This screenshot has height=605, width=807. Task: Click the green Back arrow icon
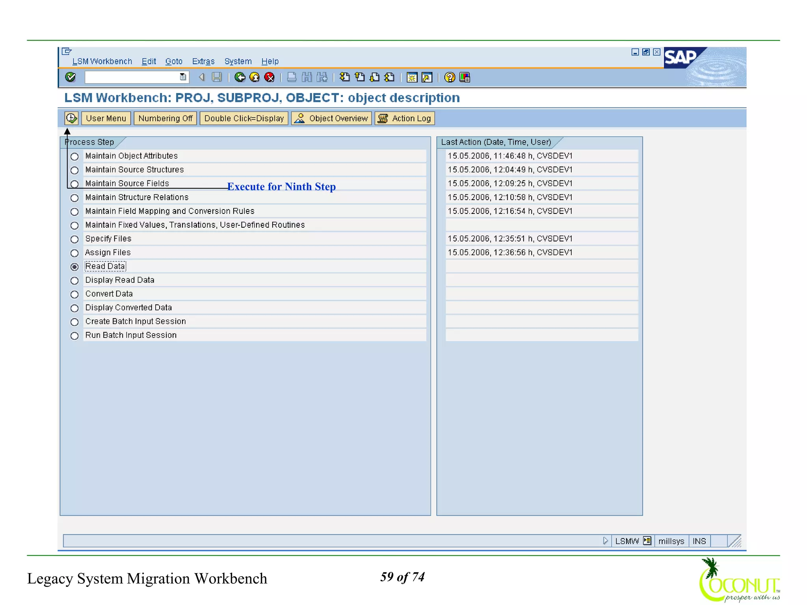(240, 77)
